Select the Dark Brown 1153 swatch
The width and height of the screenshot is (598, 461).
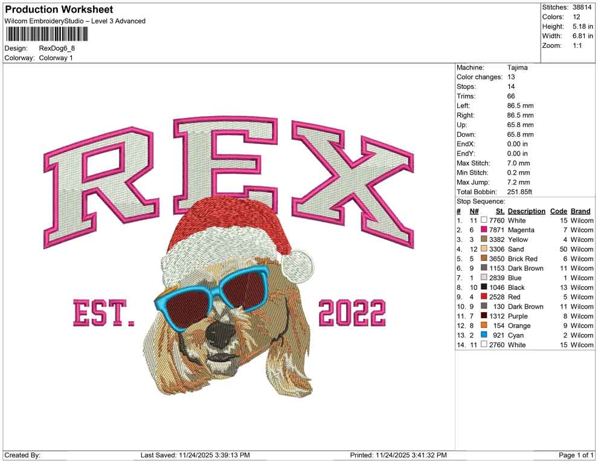tap(483, 268)
